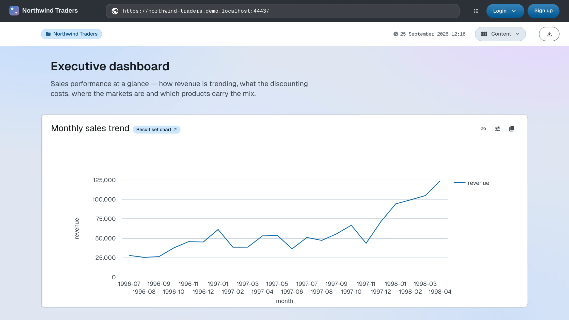Image resolution: width=569 pixels, height=320 pixels.
Task: Click the clock icon beside the timestamp
Action: coord(396,34)
